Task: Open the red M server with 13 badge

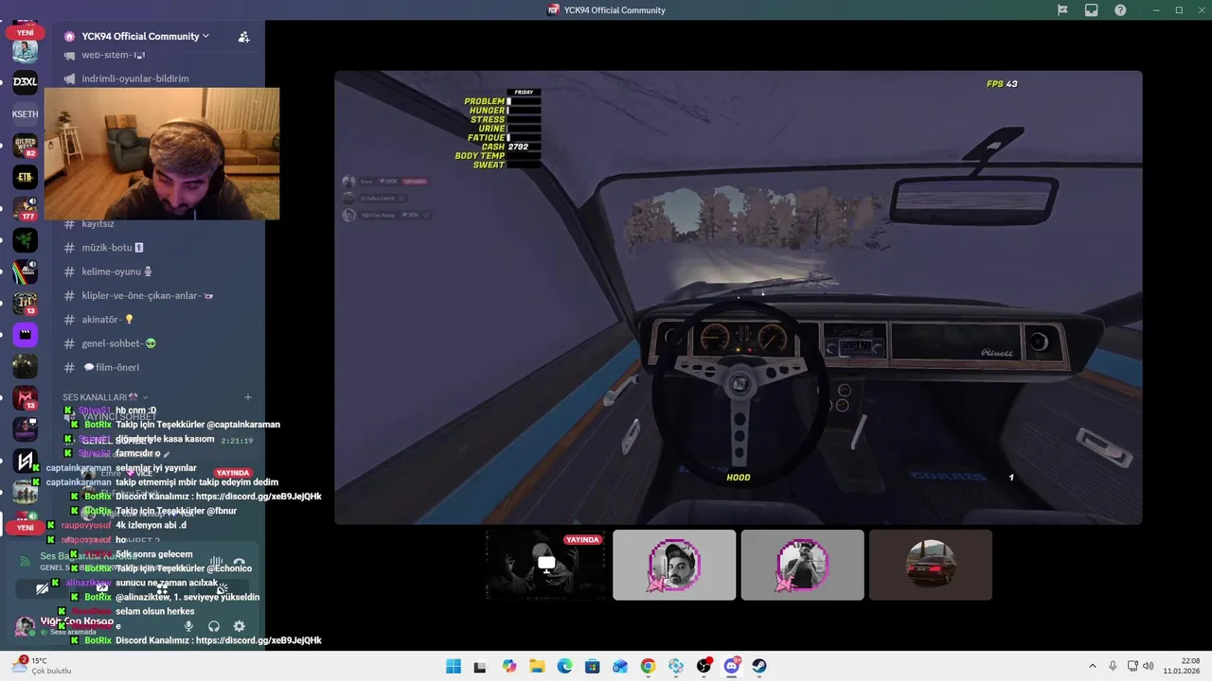Action: (25, 398)
